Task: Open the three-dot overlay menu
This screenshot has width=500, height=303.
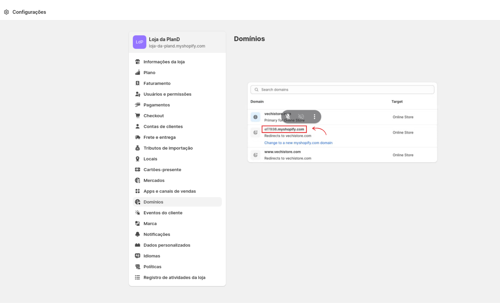Action: 314,116
